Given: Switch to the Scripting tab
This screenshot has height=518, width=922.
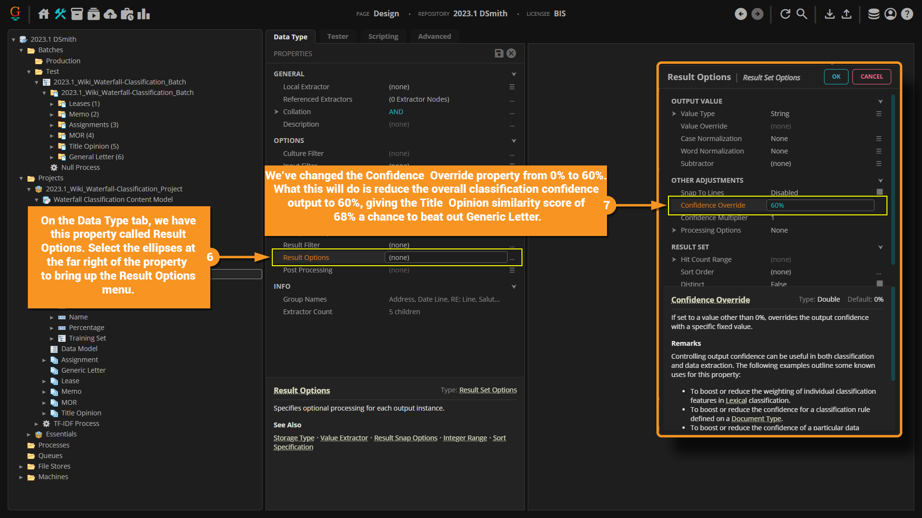Looking at the screenshot, I should tap(383, 36).
